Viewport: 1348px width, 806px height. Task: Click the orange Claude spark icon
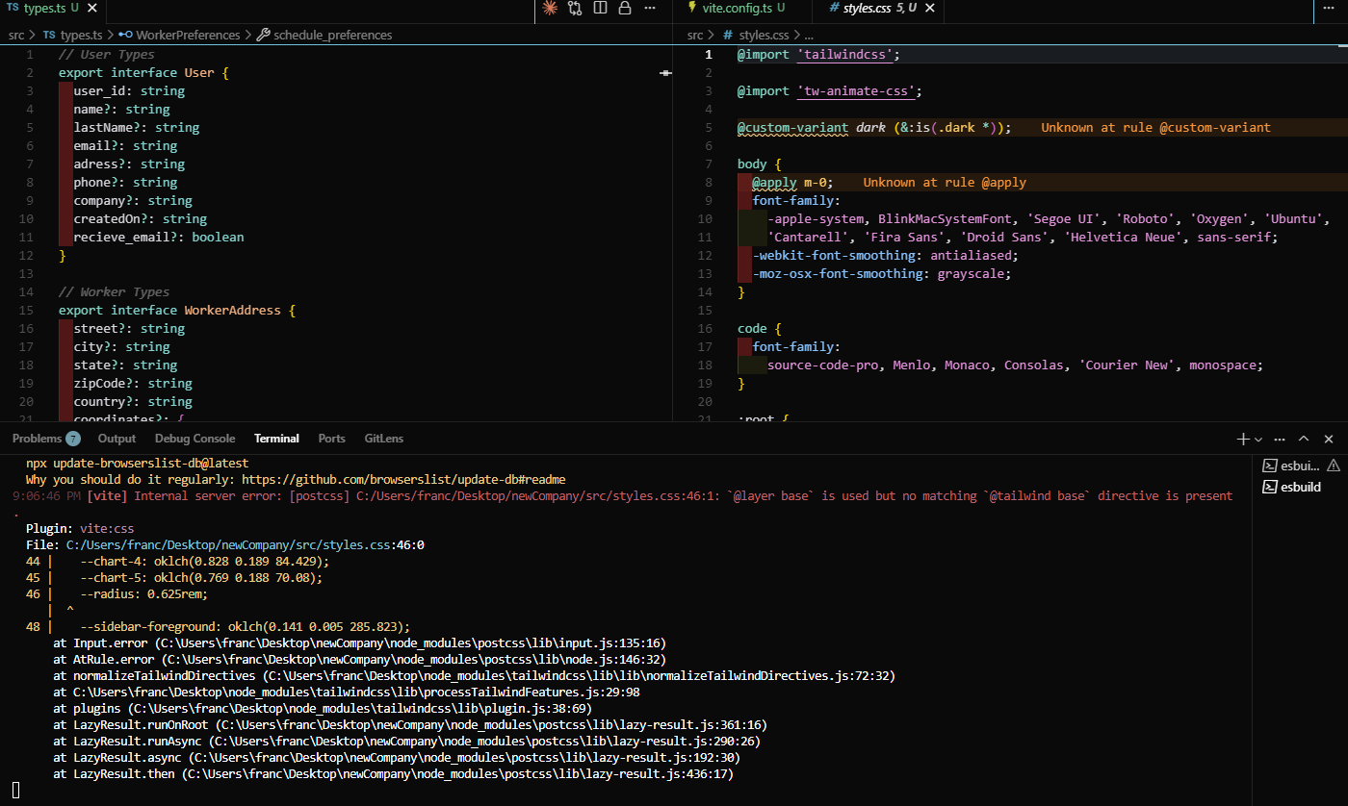550,9
